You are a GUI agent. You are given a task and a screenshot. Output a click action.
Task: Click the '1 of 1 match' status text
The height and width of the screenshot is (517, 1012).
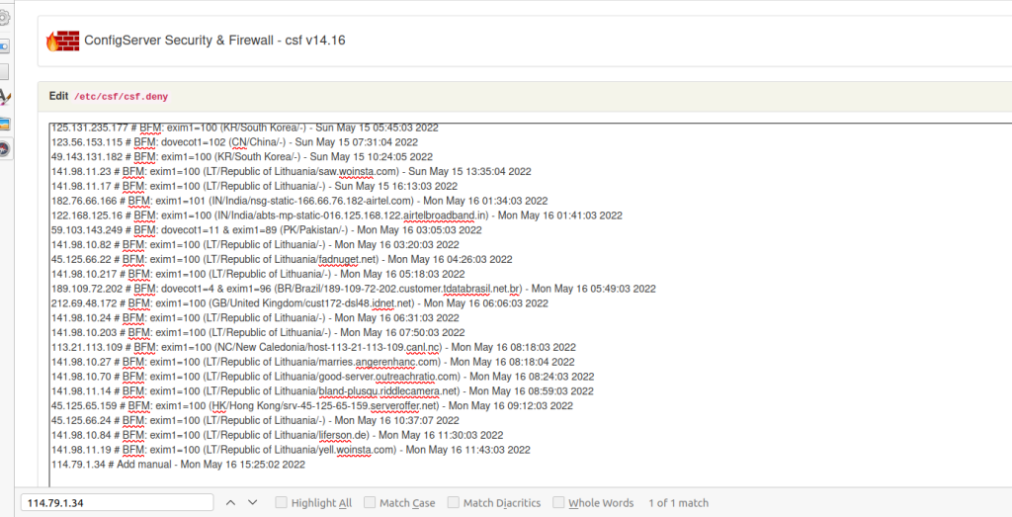[678, 503]
